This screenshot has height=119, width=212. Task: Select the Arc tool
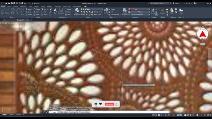[x=18, y=11]
